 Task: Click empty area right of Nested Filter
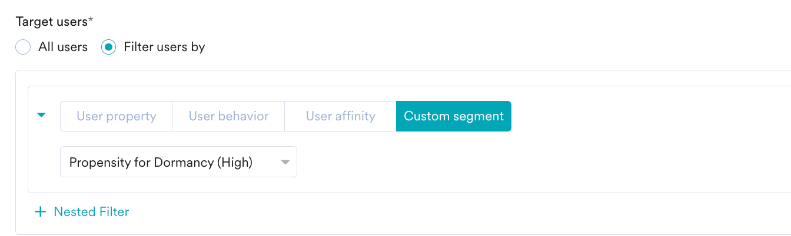(412, 212)
